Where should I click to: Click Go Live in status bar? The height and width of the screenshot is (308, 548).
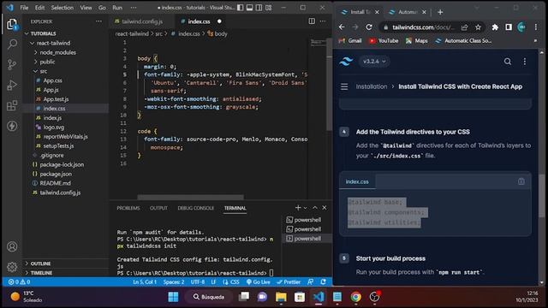pyautogui.click(x=259, y=281)
